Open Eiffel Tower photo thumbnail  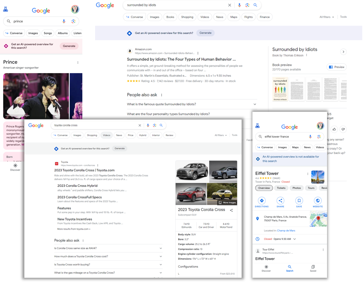(318, 177)
